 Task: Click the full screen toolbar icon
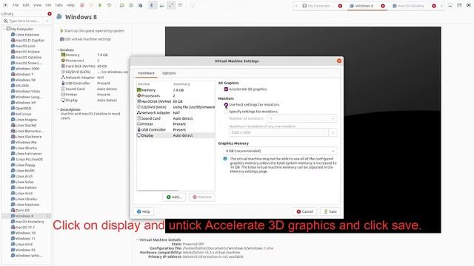[x=171, y=5]
